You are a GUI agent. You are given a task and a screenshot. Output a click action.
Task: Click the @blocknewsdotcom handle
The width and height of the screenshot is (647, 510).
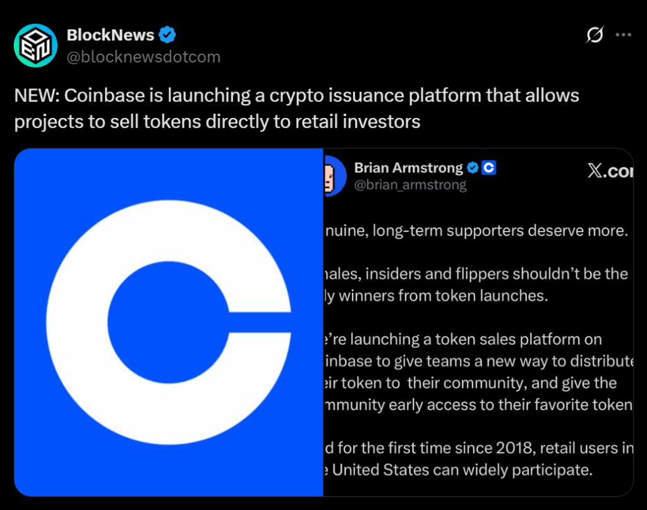coord(143,57)
